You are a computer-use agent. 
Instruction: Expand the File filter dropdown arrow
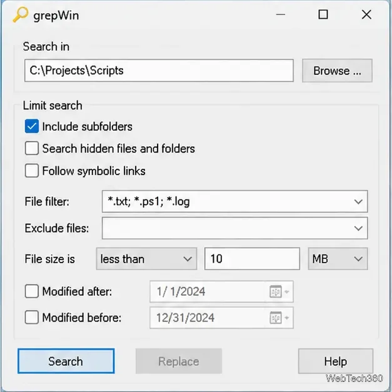pyautogui.click(x=358, y=201)
